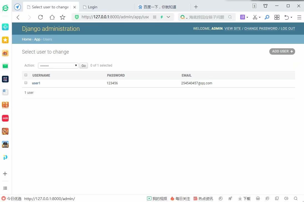304x202 pixels.
Task: Open 今日优选 in the status bar
Action: tap(11, 198)
